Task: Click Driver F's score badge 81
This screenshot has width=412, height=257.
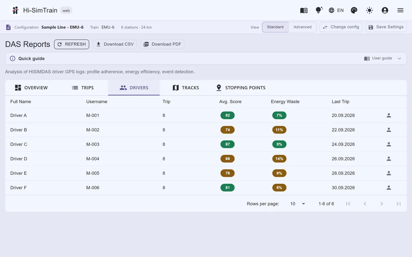Action: click(x=228, y=188)
